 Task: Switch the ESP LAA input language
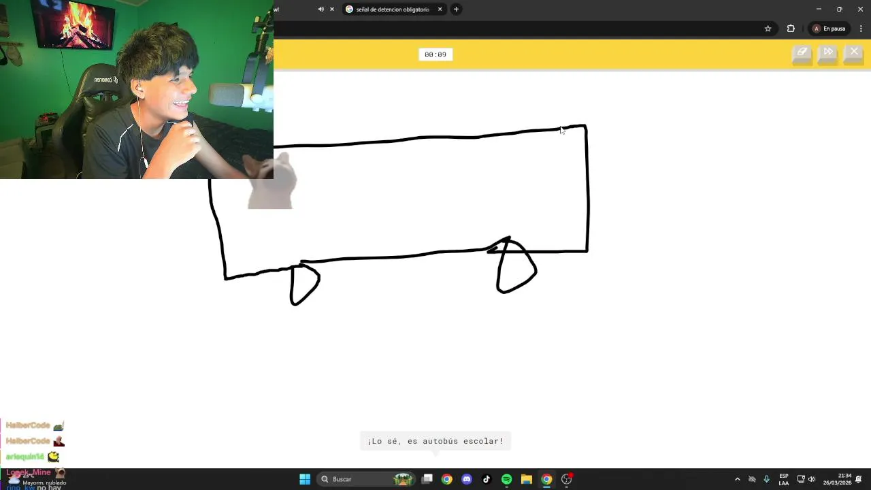(784, 479)
